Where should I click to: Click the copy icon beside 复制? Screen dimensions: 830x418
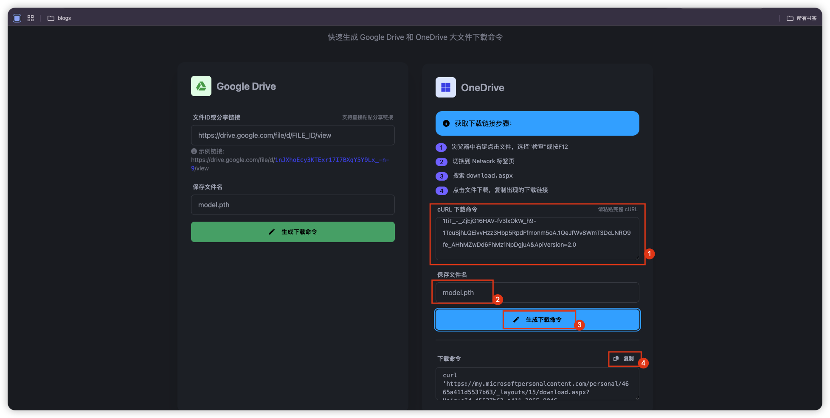tap(616, 358)
